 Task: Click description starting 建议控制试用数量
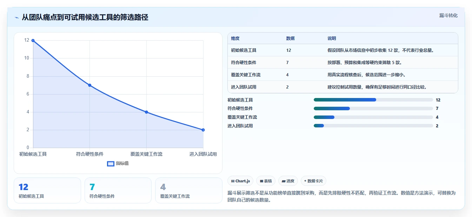(x=377, y=87)
